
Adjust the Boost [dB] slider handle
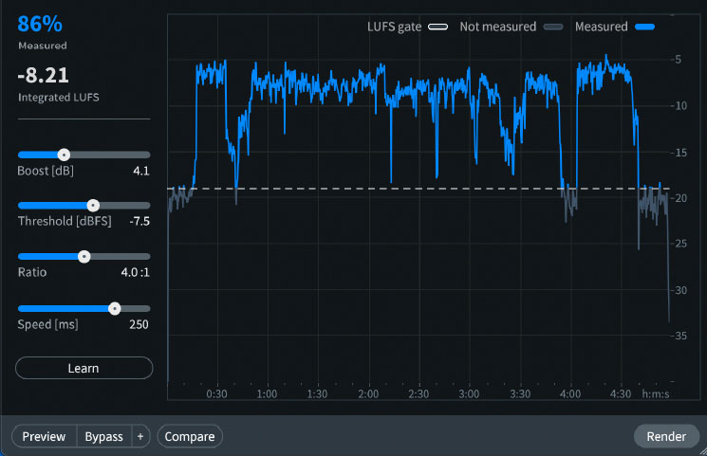64,155
